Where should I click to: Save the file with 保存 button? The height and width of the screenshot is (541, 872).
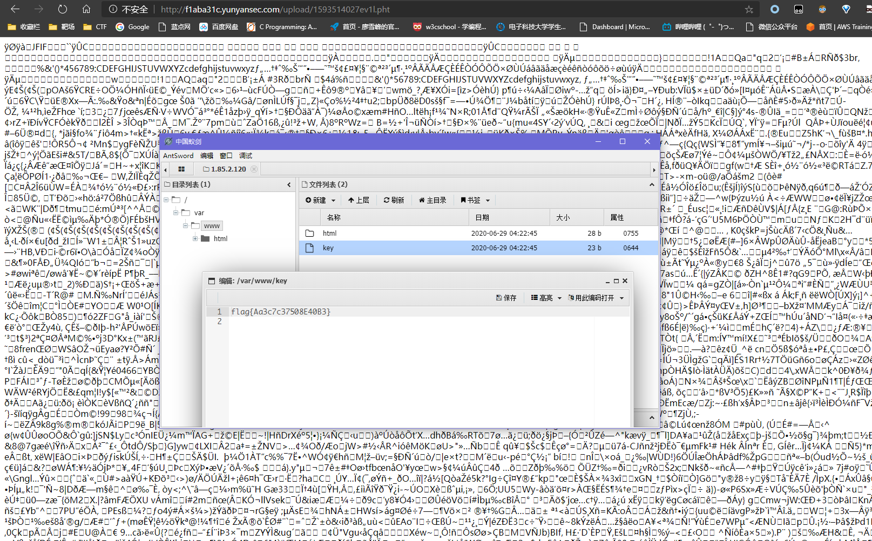click(506, 298)
